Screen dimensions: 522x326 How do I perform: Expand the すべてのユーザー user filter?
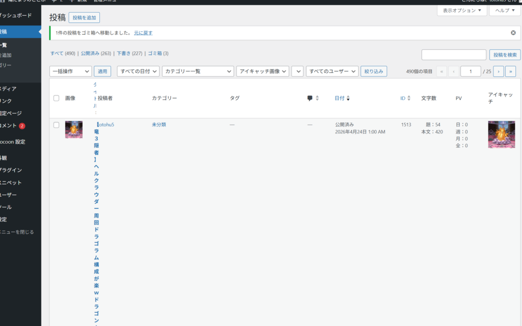pos(332,71)
